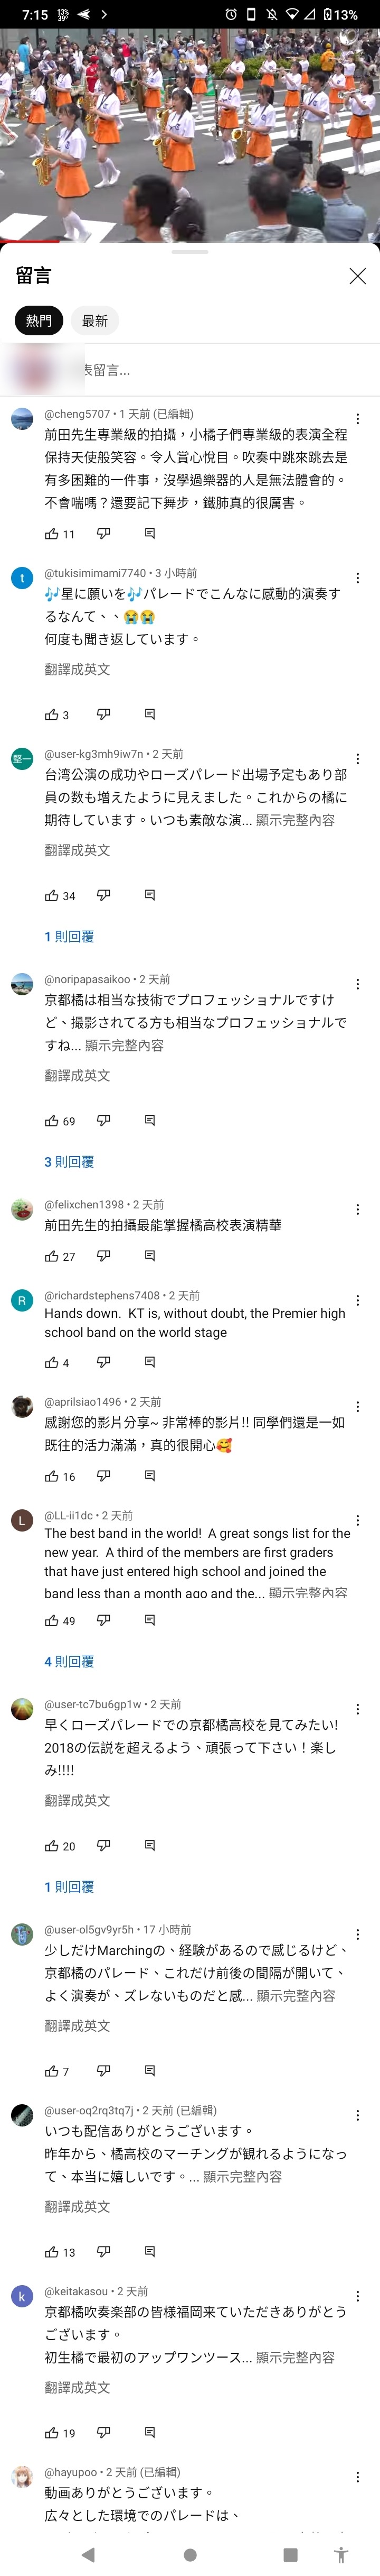This screenshot has height=2576, width=380.
Task: Like @LL-ii1dc's comment with 49 likes
Action: 51,1621
